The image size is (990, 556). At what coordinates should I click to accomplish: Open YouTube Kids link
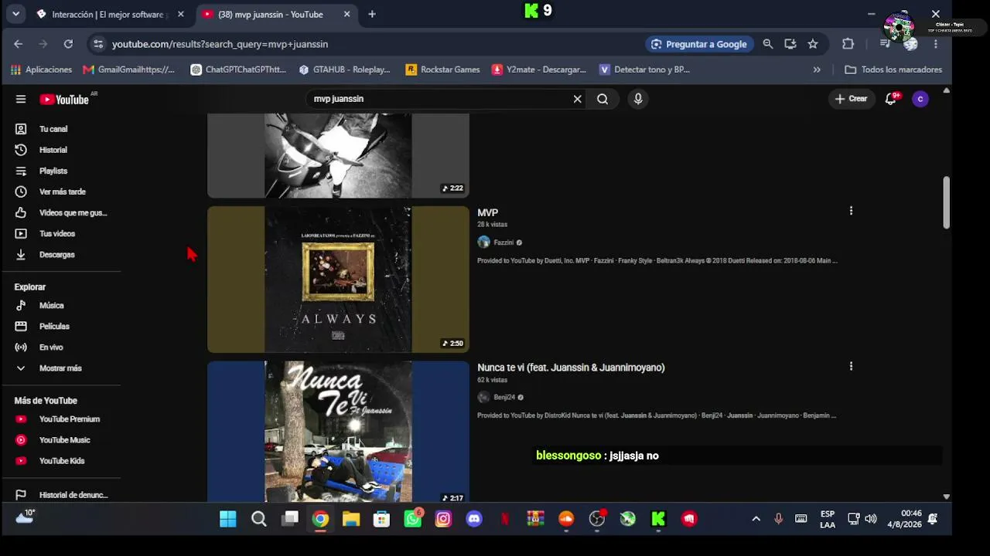pyautogui.click(x=62, y=461)
